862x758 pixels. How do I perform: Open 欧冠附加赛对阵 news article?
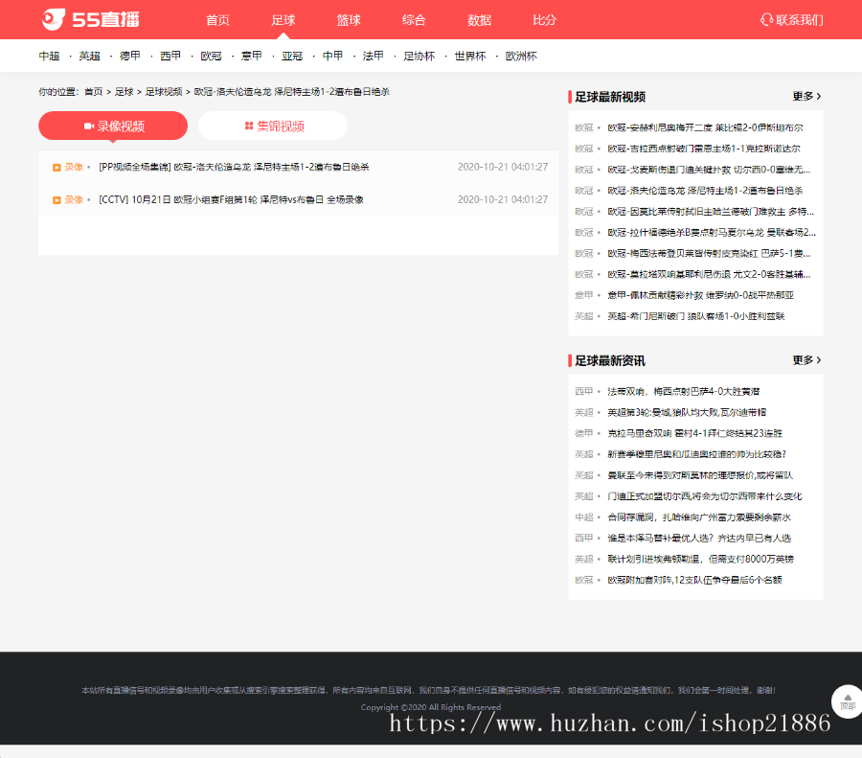pos(694,579)
